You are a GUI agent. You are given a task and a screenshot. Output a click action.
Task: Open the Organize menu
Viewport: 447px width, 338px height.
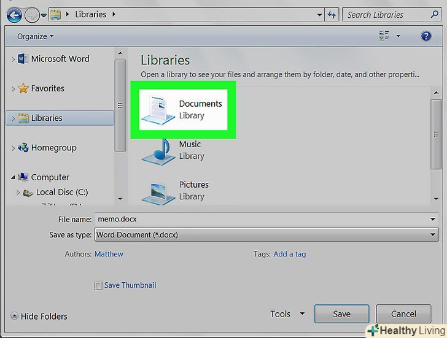(35, 36)
